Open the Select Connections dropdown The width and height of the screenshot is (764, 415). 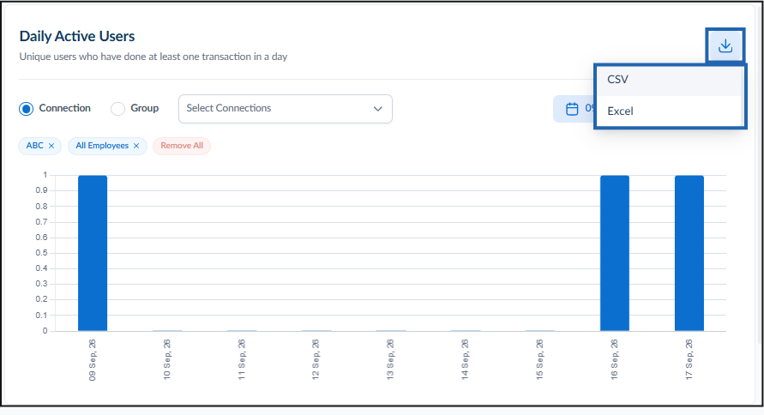point(286,109)
